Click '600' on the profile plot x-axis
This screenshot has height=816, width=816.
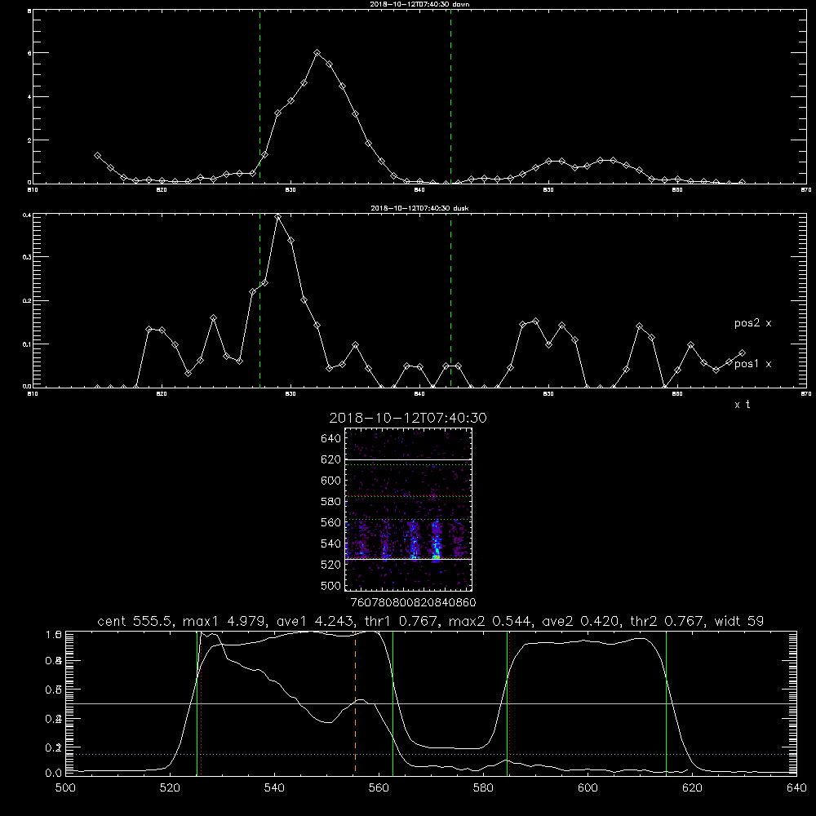(588, 788)
